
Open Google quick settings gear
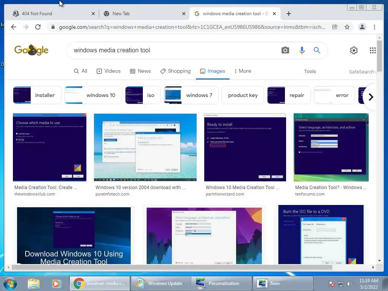pyautogui.click(x=354, y=50)
